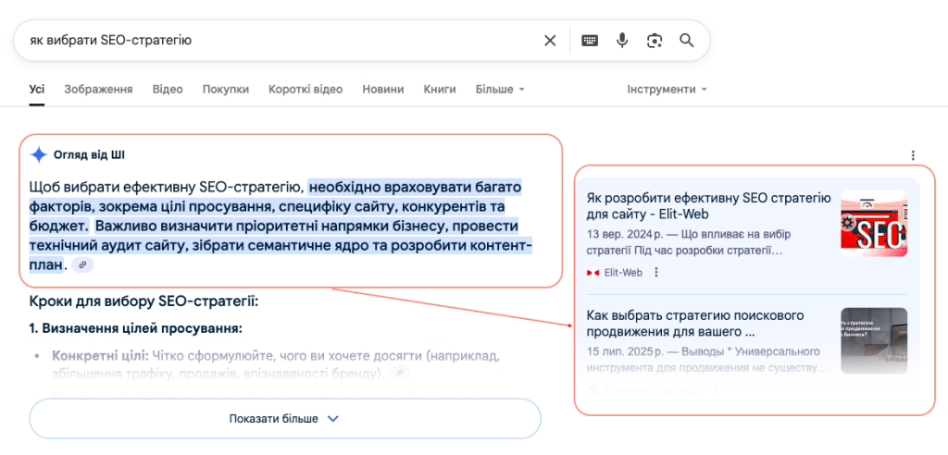Switch to Відео tab
948x455 pixels.
168,90
